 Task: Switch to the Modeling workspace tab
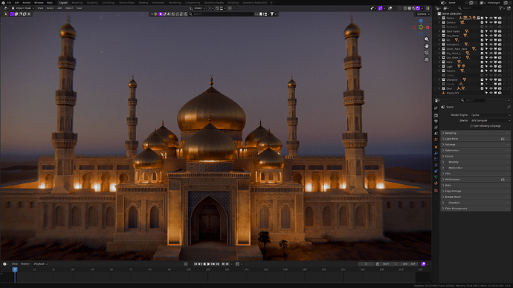click(77, 3)
